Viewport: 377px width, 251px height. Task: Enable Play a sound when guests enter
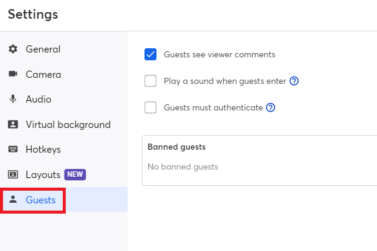(x=151, y=81)
